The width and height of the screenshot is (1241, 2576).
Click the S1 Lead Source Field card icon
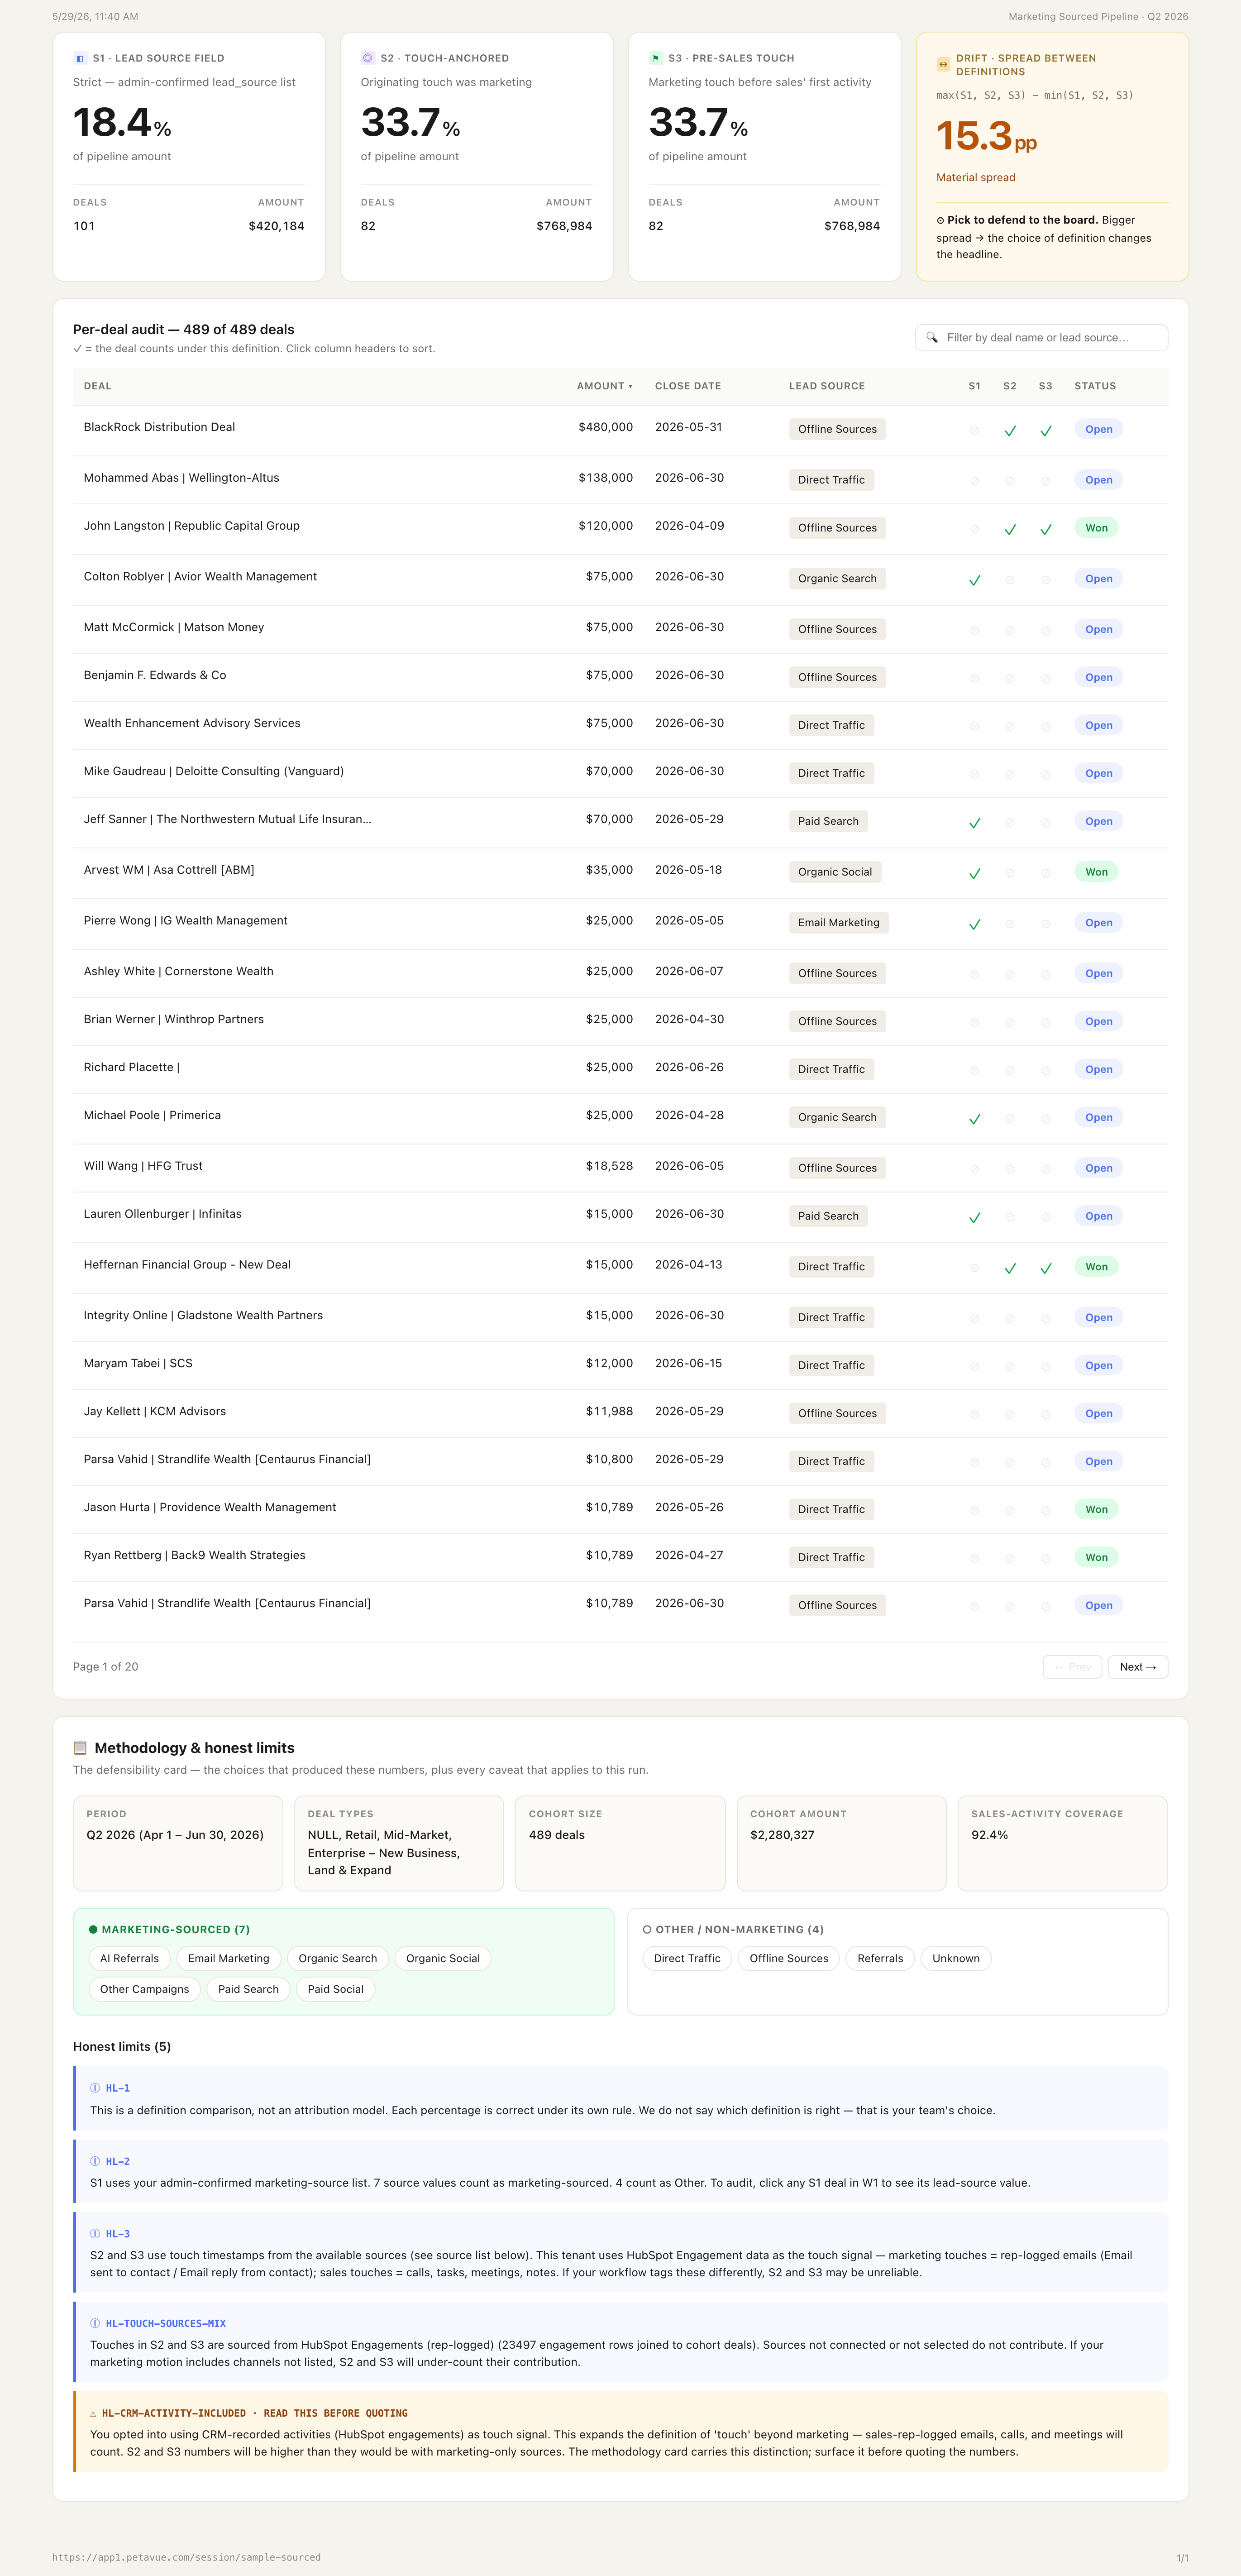click(x=80, y=58)
